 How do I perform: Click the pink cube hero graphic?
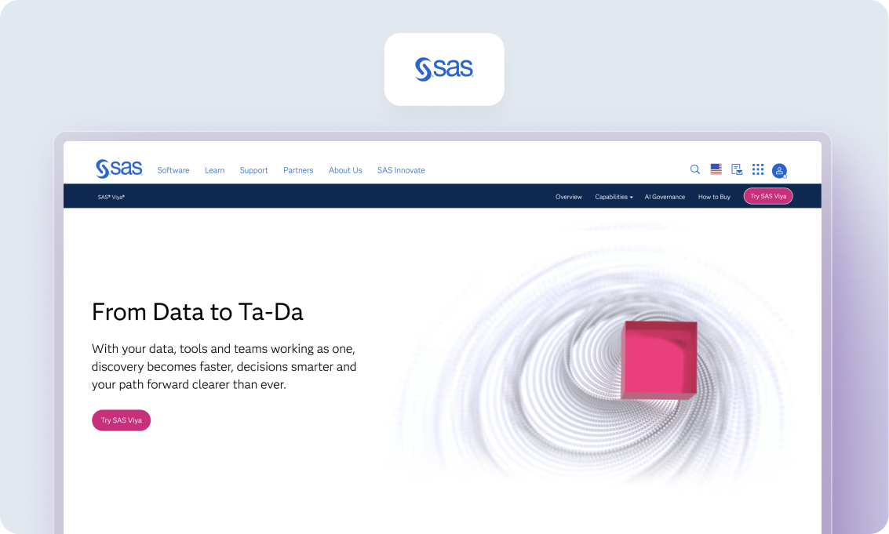[x=658, y=360]
